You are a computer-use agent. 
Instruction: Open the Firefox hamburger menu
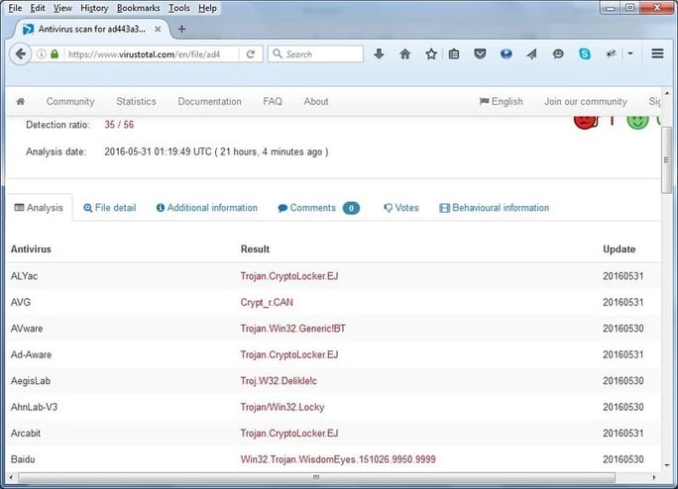pyautogui.click(x=657, y=54)
